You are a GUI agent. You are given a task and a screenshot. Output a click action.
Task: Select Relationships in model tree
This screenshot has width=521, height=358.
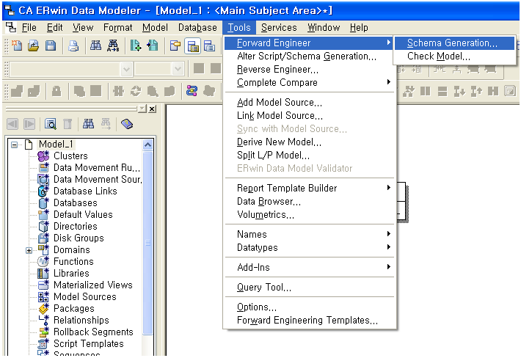81,320
